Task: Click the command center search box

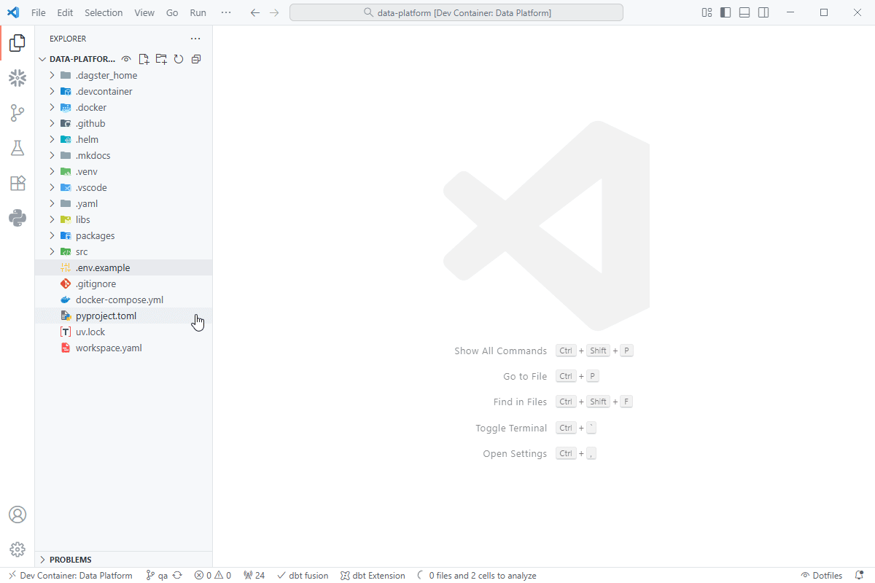Action: pyautogui.click(x=456, y=12)
